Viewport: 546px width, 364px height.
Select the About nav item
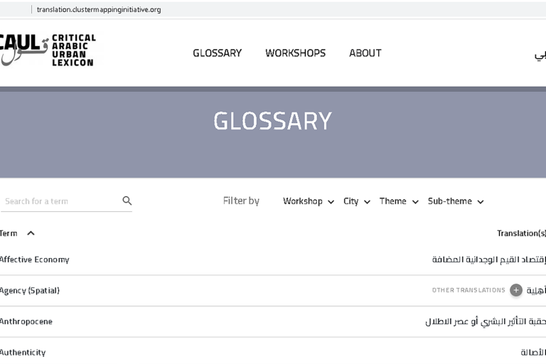pyautogui.click(x=365, y=53)
